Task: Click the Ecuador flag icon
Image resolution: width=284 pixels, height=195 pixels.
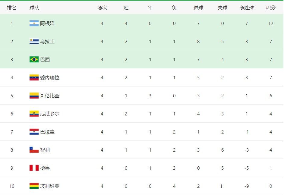Action: click(x=34, y=114)
